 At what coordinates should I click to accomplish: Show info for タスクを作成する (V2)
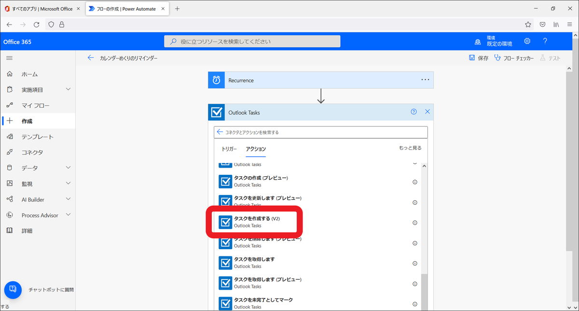(x=414, y=223)
